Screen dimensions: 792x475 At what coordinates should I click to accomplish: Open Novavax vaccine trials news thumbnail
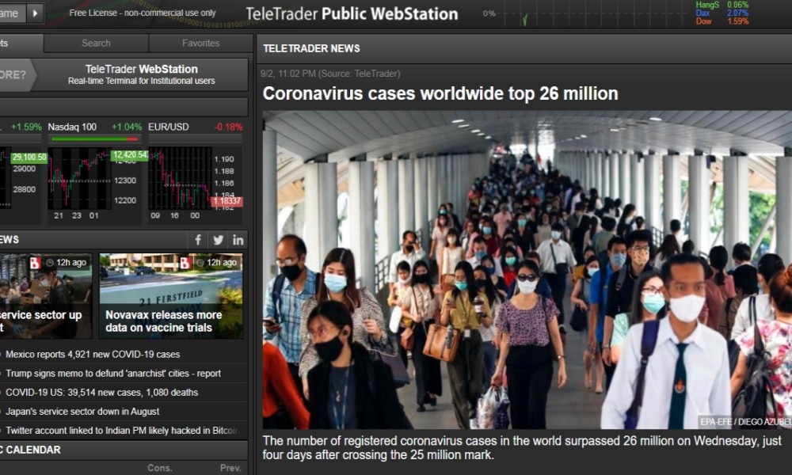(170, 295)
